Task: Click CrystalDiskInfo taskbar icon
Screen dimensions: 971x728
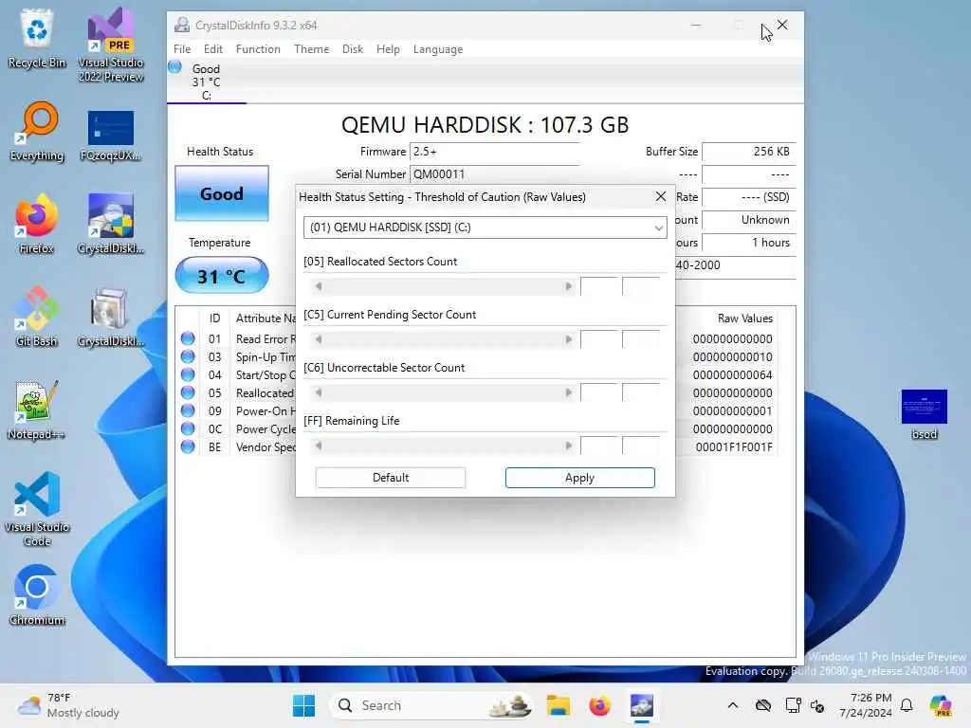Action: coord(642,705)
